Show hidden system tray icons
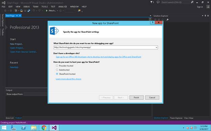The width and height of the screenshot is (211, 131). pyautogui.click(x=184, y=128)
